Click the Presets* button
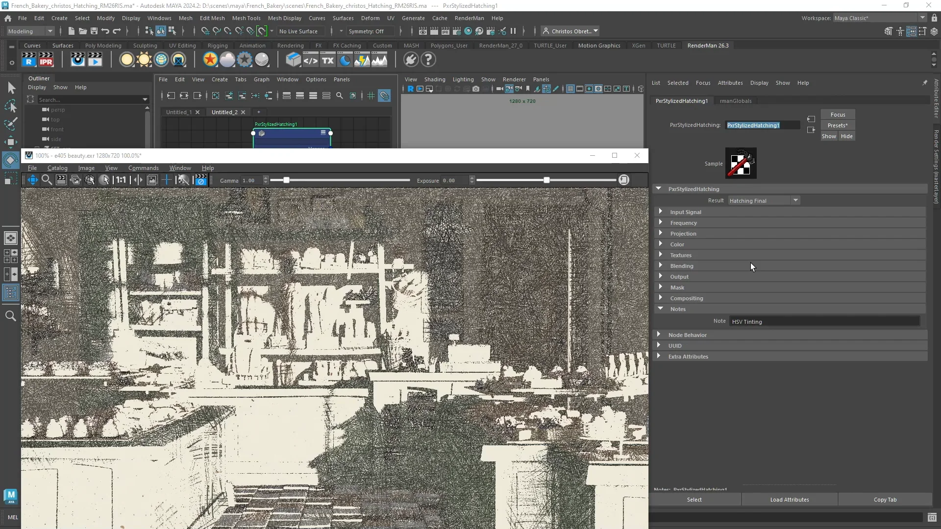Viewport: 941px width, 529px height. pos(837,125)
